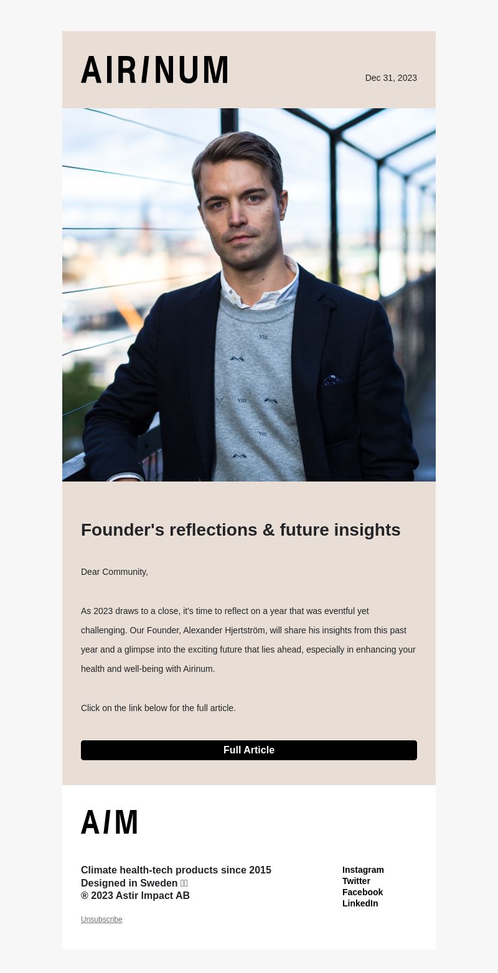
Task: Click the Swedish flag emoji after 'Designed in Sweden'
Action: point(184,883)
